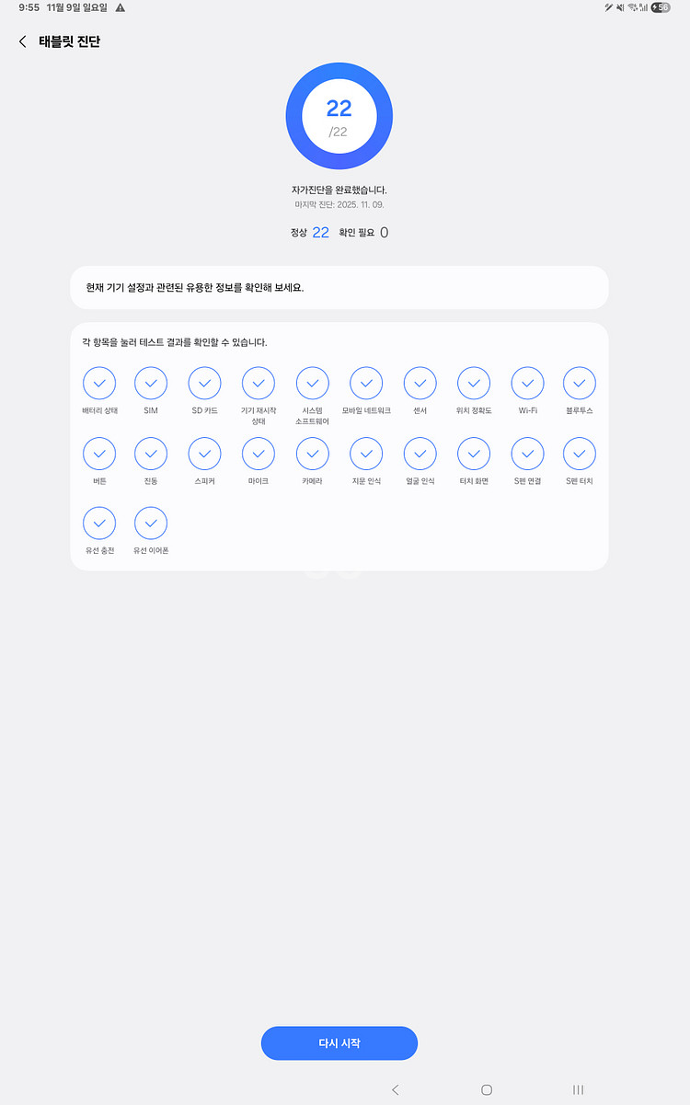Open the recent apps navigation button
Image resolution: width=690 pixels, height=1105 pixels.
click(x=578, y=1089)
